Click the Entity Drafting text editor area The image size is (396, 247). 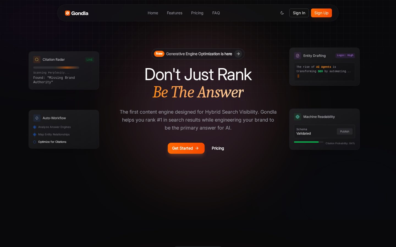324,72
